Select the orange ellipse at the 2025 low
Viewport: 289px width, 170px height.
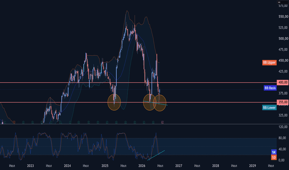pos(114,102)
